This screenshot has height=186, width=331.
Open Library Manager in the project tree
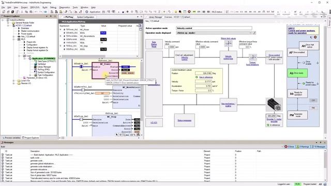[44, 67]
